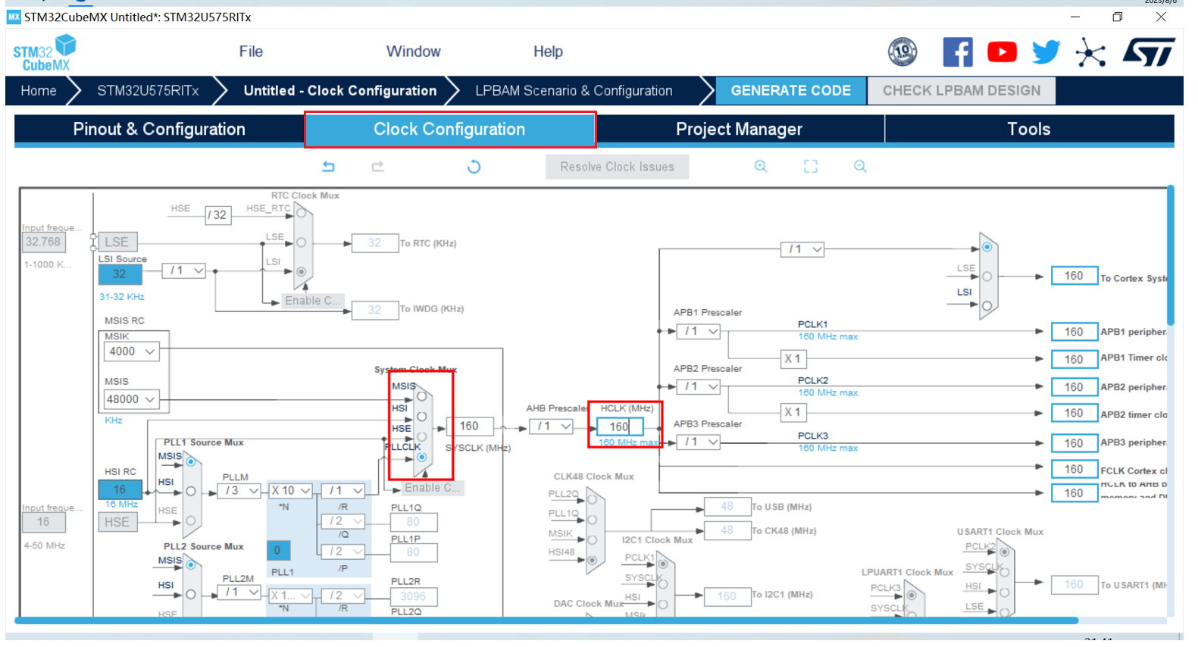Zoom out of the clock diagram

click(x=860, y=167)
